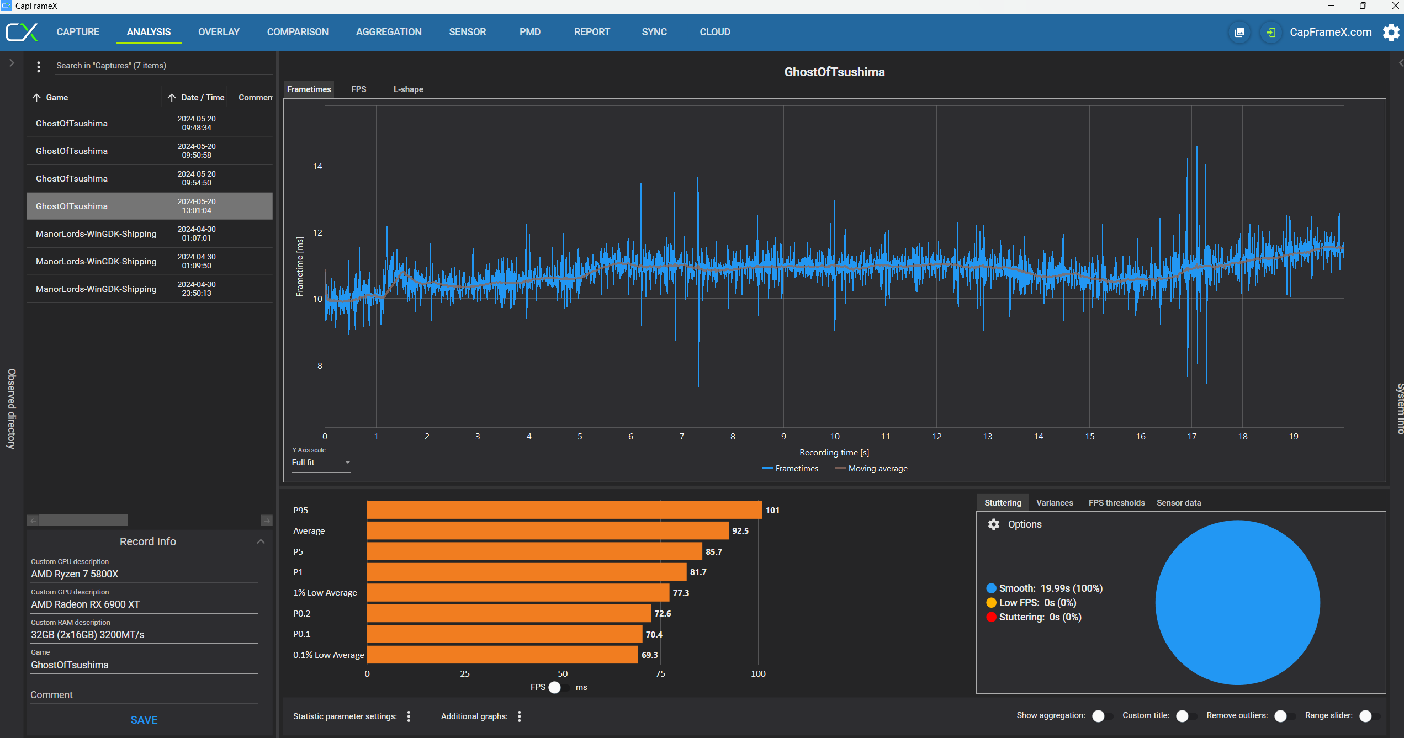Select GhostOfTsushima capture from 09:54:50

pyautogui.click(x=150, y=179)
